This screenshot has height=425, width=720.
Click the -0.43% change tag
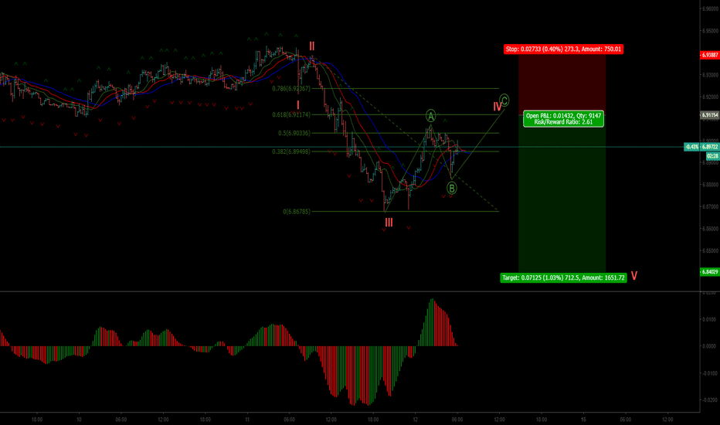[692, 147]
